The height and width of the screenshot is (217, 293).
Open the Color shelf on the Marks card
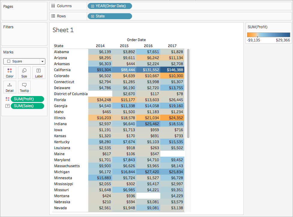pos(9,72)
